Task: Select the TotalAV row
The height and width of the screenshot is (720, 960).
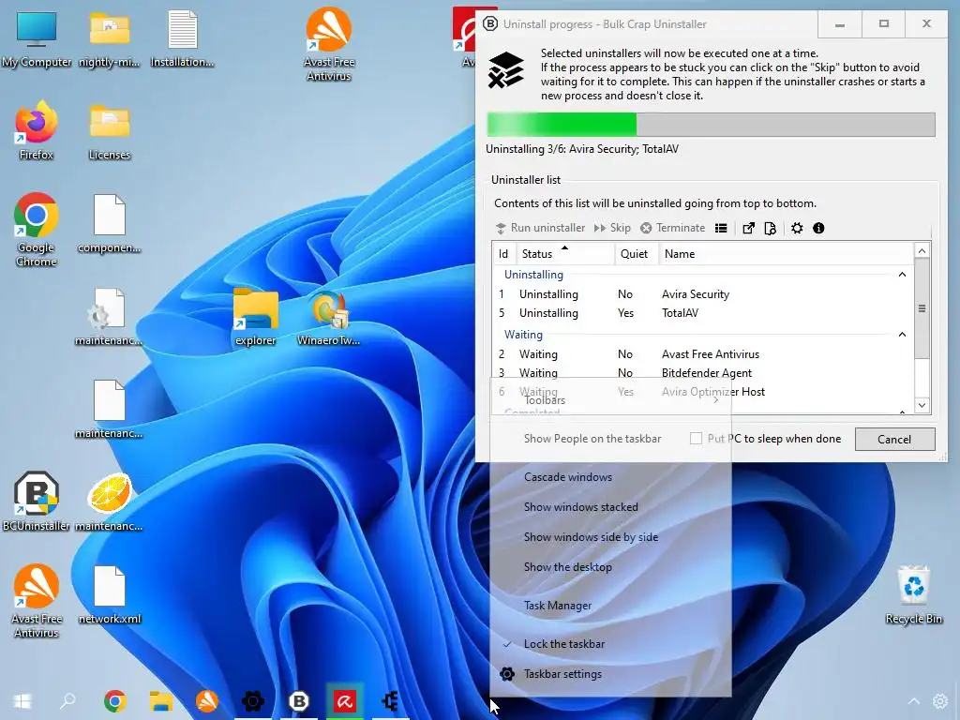Action: [703, 313]
